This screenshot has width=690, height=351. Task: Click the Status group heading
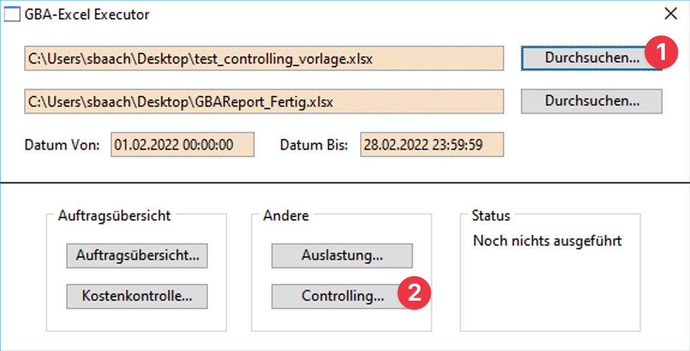pyautogui.click(x=491, y=216)
